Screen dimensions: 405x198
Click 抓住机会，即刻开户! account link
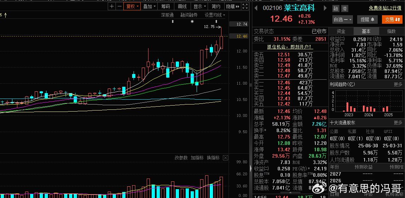pyautogui.click(x=290, y=47)
